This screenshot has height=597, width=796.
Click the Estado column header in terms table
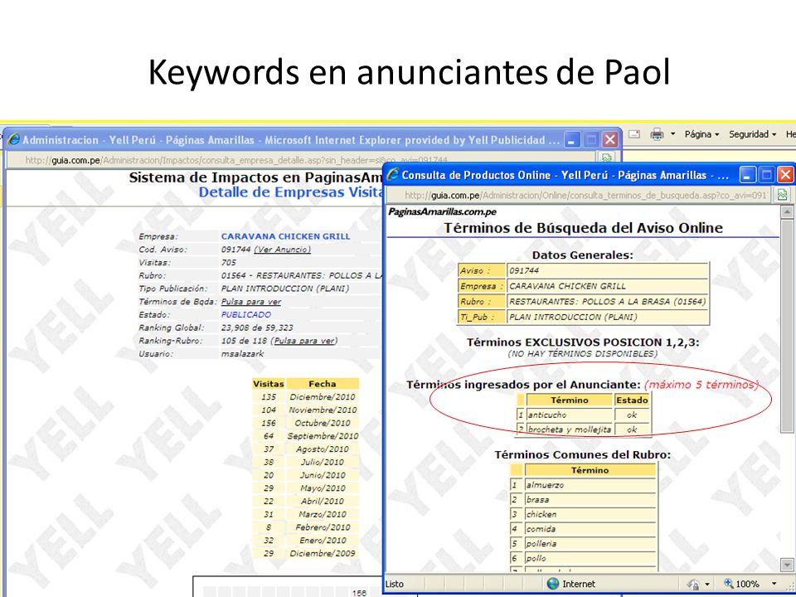(632, 400)
